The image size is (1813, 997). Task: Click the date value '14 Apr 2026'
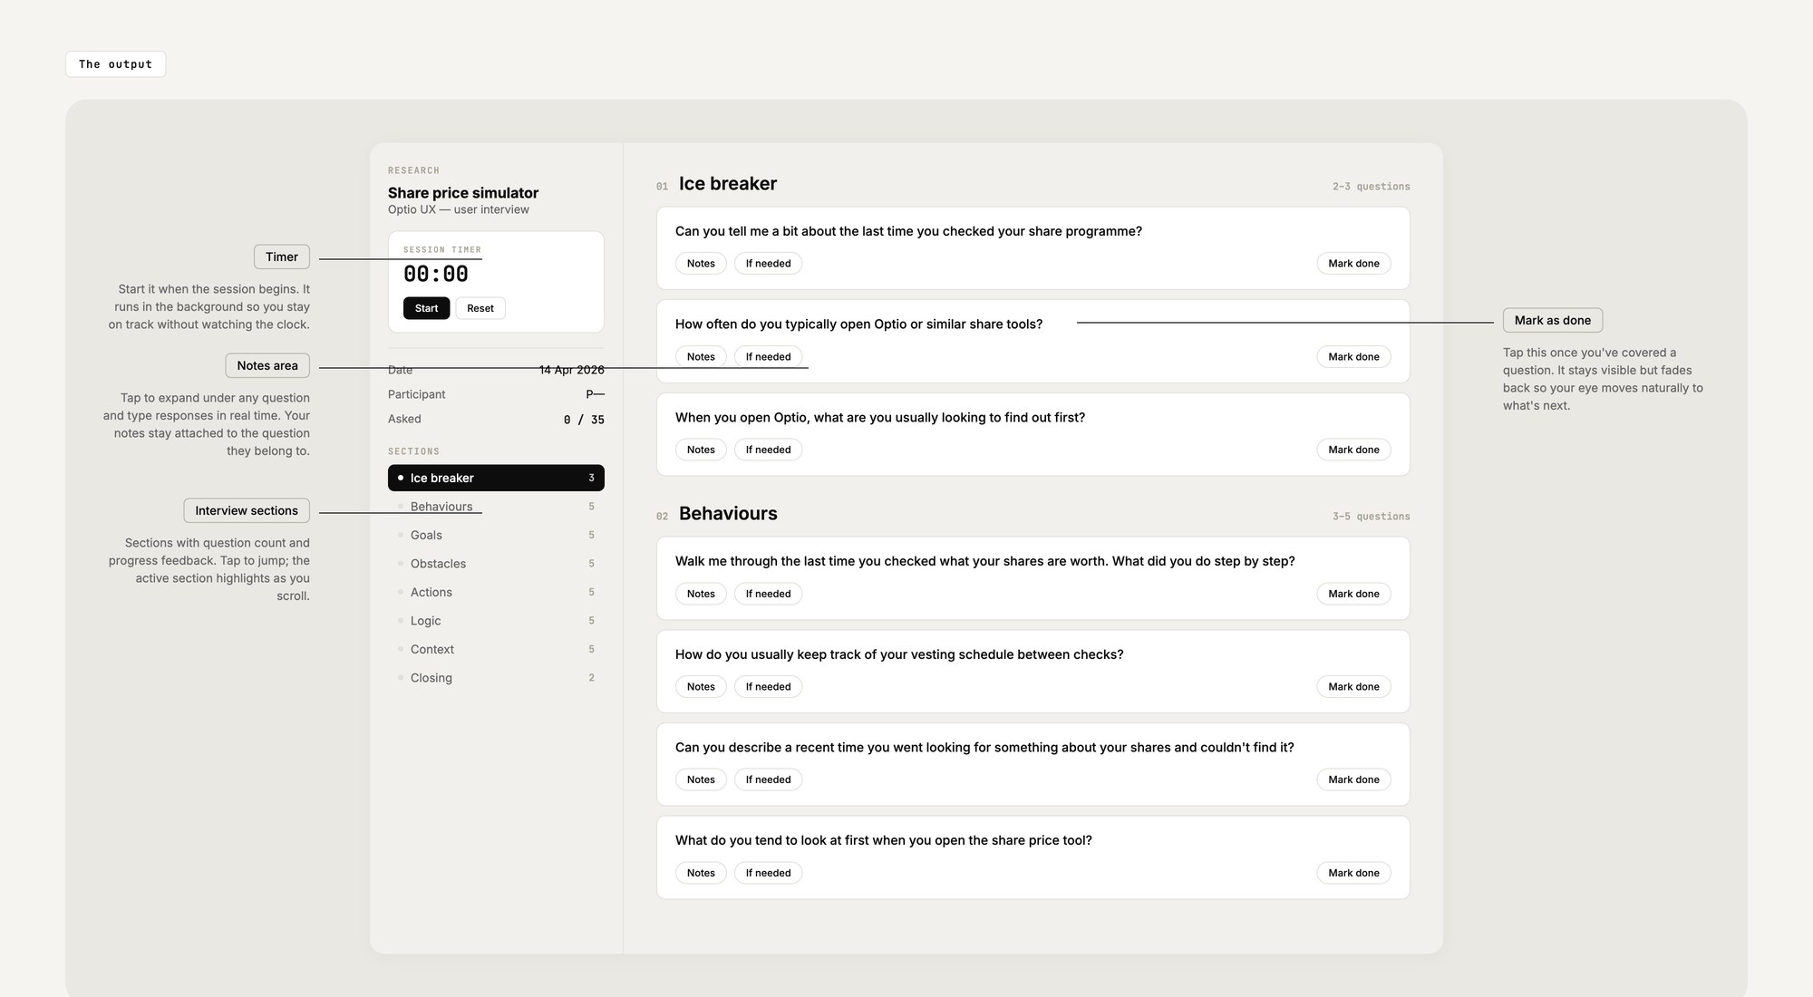click(x=571, y=370)
